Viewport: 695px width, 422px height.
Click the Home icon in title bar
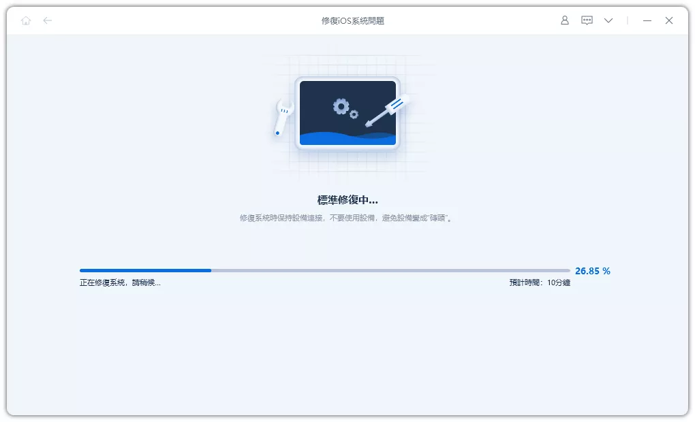(26, 20)
